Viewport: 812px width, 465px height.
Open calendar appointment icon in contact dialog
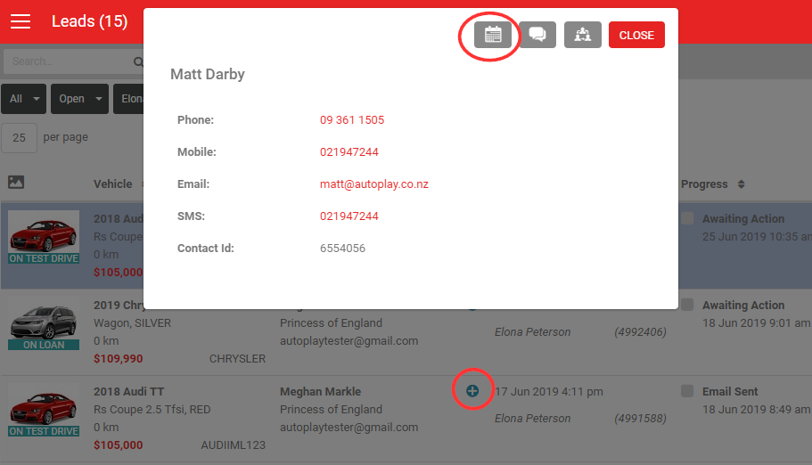pos(493,35)
